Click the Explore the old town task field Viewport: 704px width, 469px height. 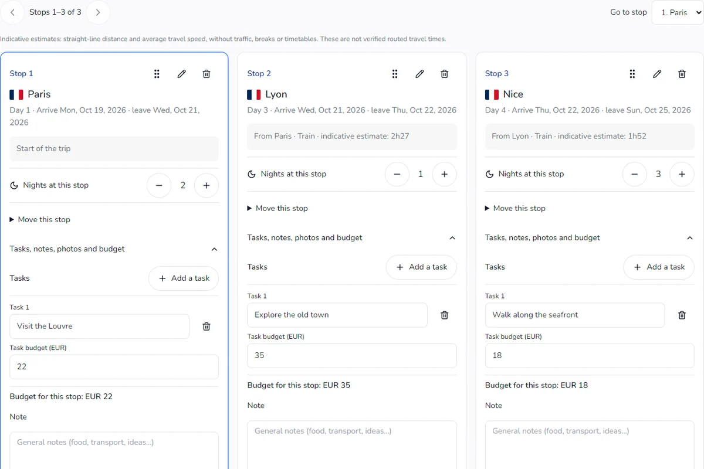point(337,315)
